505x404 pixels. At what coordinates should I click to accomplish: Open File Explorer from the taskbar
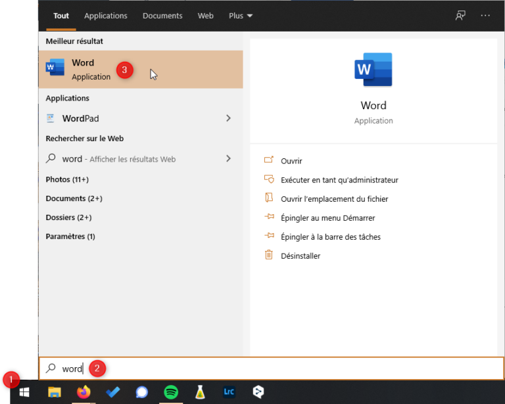(55, 392)
